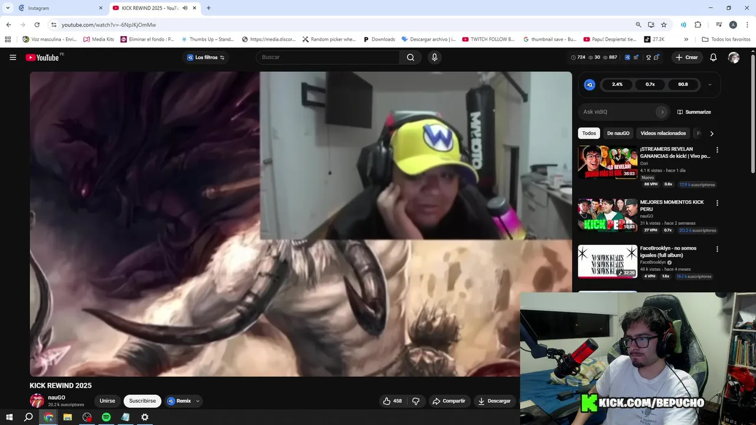This screenshot has height=425, width=756.
Task: Select the Todos filter chip
Action: pos(589,133)
